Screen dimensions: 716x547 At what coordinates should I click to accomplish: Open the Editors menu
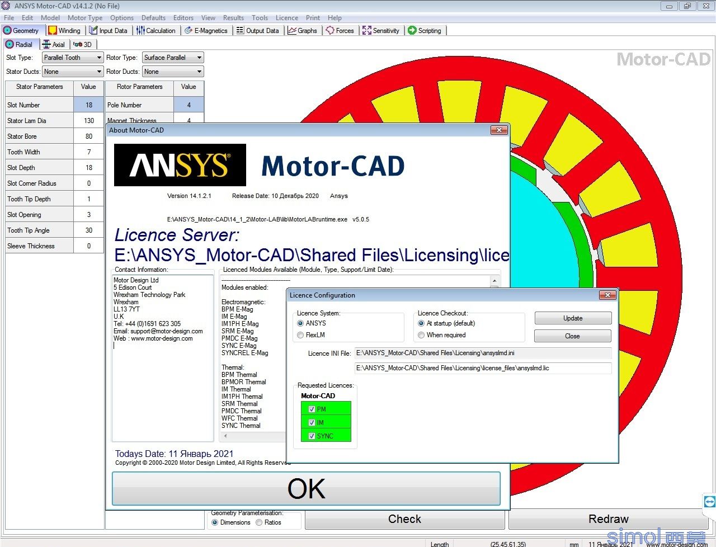183,18
